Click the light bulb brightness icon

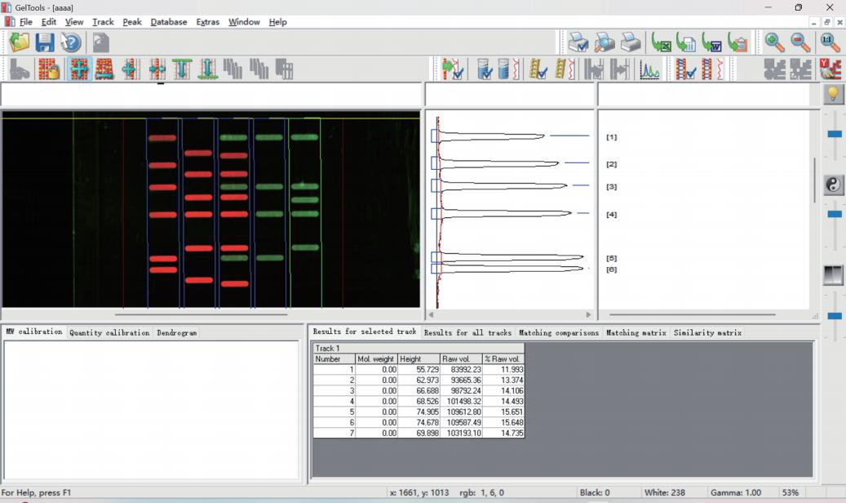(833, 94)
